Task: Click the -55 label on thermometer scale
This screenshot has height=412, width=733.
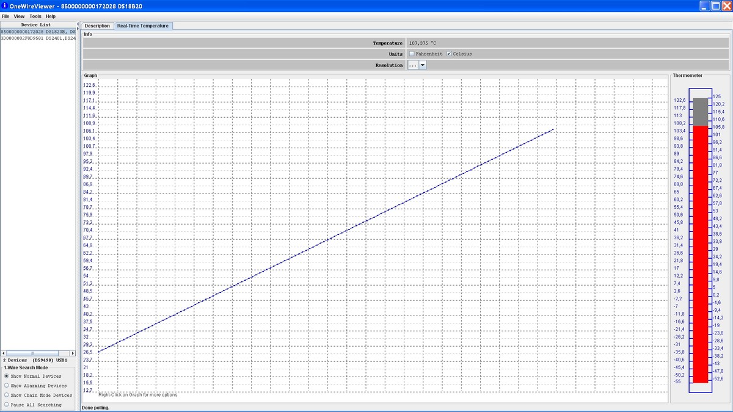Action: [677, 381]
